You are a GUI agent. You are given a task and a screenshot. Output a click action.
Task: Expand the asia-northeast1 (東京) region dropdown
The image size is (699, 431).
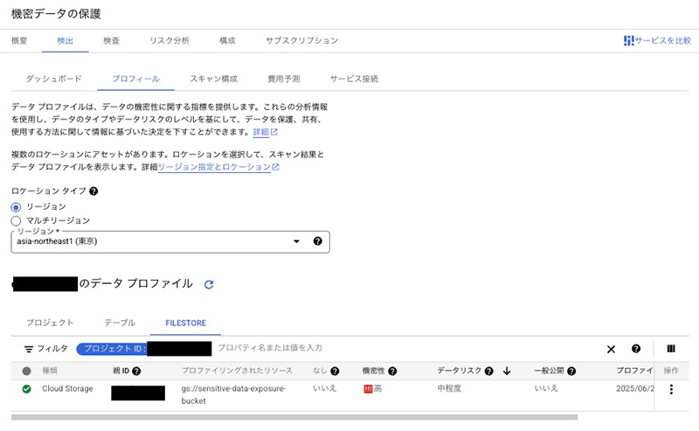[296, 241]
